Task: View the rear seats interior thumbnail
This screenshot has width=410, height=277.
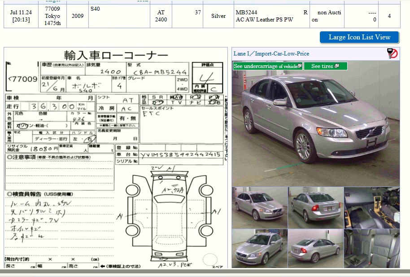Action: (x=372, y=248)
